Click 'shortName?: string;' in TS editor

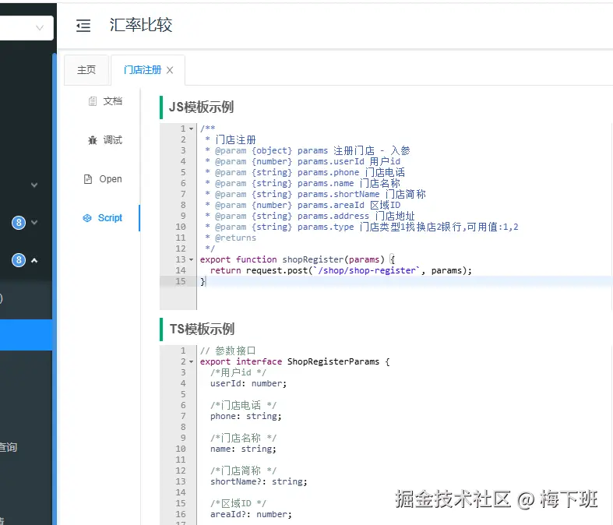(x=259, y=481)
